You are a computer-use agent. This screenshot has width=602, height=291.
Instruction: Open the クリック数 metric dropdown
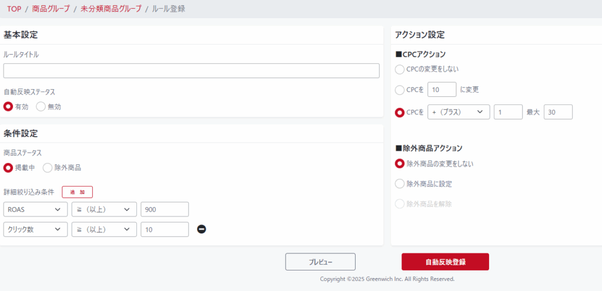click(35, 229)
